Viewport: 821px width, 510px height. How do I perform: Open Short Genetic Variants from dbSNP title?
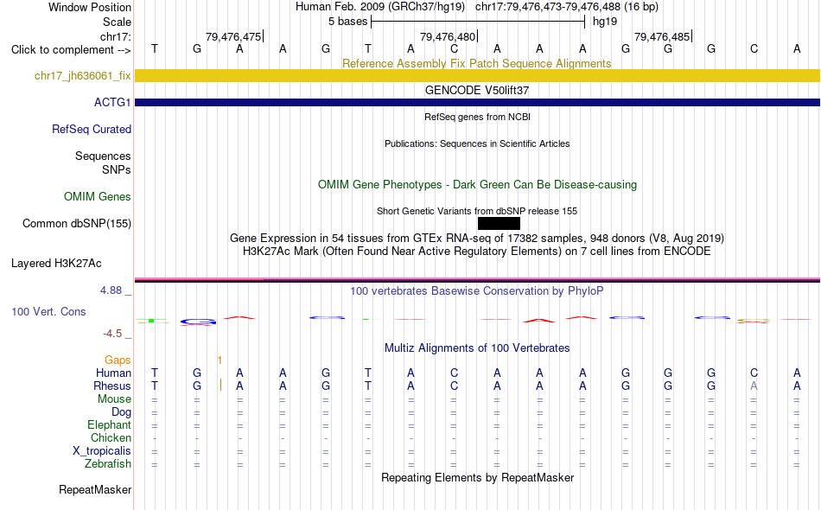click(477, 211)
